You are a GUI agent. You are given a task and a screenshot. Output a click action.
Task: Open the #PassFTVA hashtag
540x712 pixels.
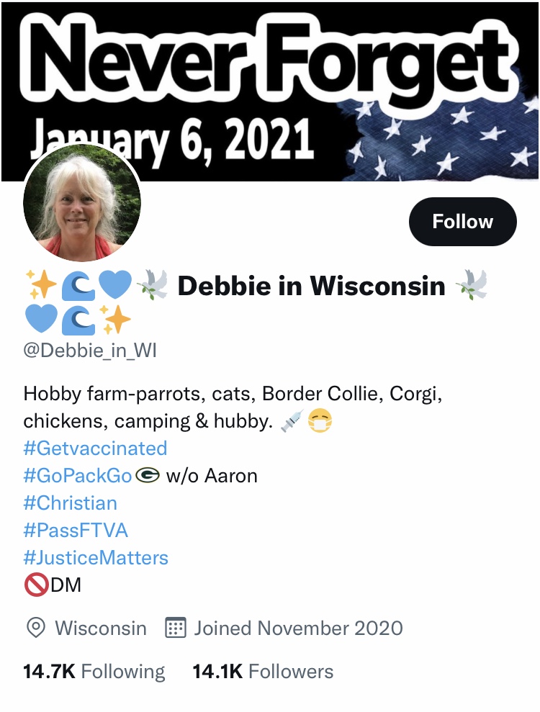76,530
